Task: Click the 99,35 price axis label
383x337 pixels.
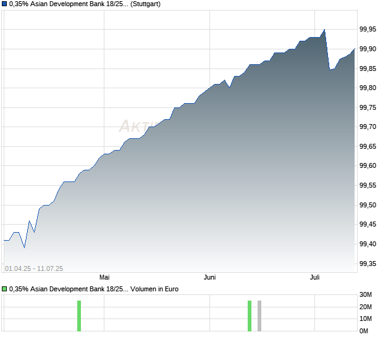Action: (x=368, y=264)
